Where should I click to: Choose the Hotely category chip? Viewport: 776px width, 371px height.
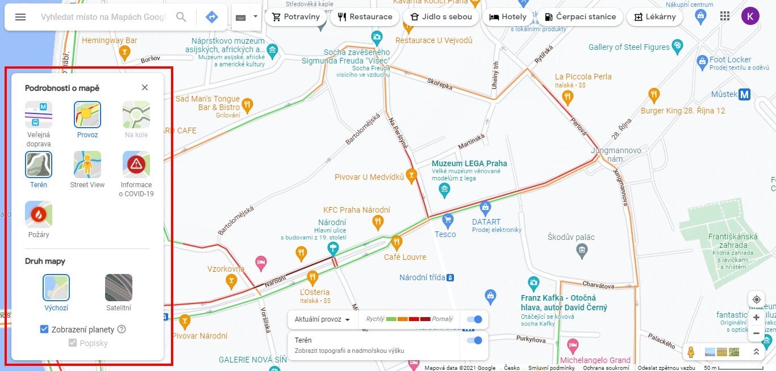(x=508, y=17)
